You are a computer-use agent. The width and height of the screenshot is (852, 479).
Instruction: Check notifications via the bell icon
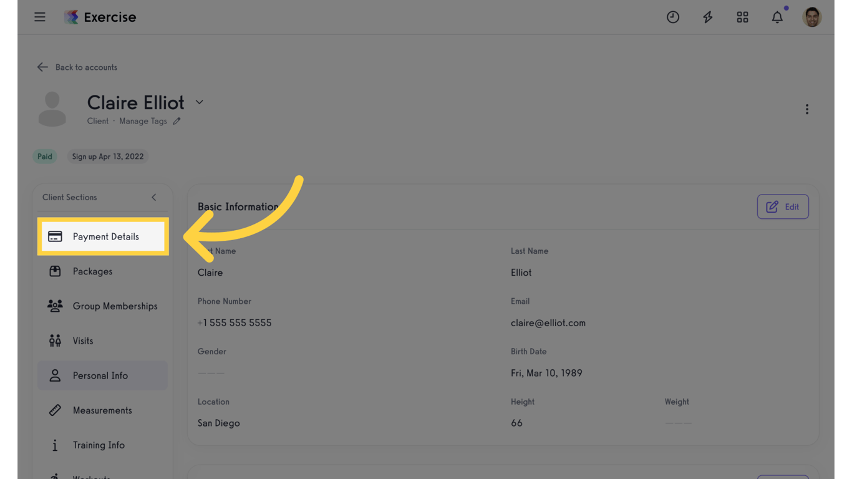click(x=777, y=17)
